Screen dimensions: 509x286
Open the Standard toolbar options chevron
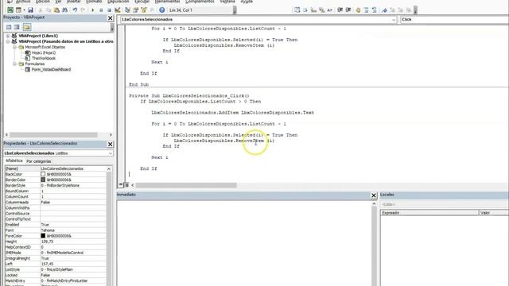point(235,10)
